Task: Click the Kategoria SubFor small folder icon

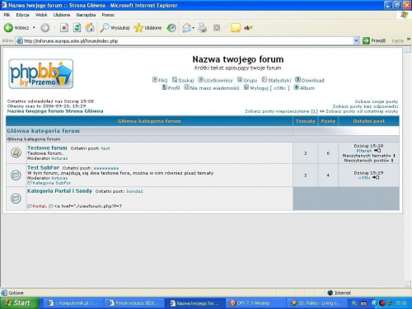Action: coord(30,183)
